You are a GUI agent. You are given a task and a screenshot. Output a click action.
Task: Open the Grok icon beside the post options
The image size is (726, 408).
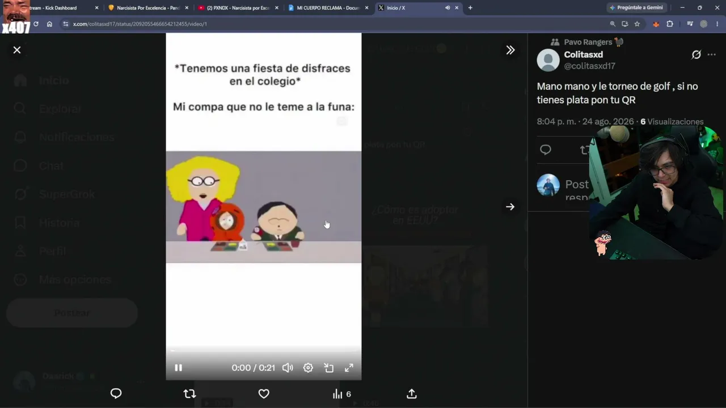[x=696, y=54]
